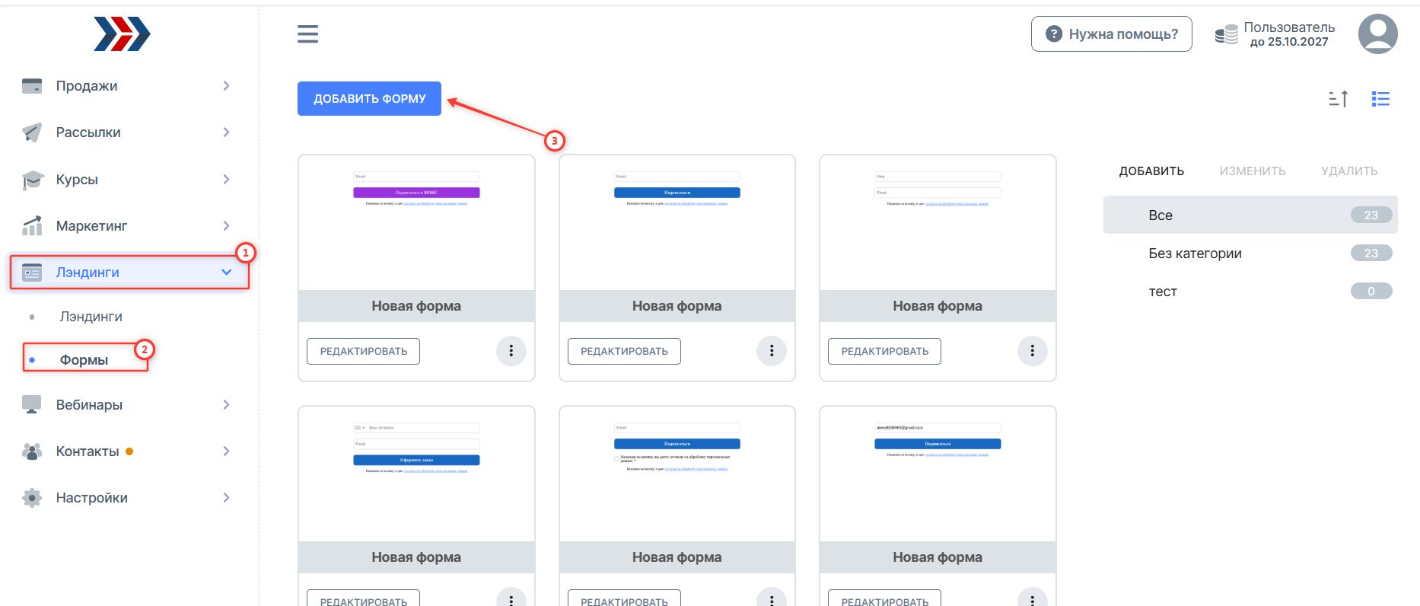
Task: Filter by Без категории
Action: [1250, 254]
